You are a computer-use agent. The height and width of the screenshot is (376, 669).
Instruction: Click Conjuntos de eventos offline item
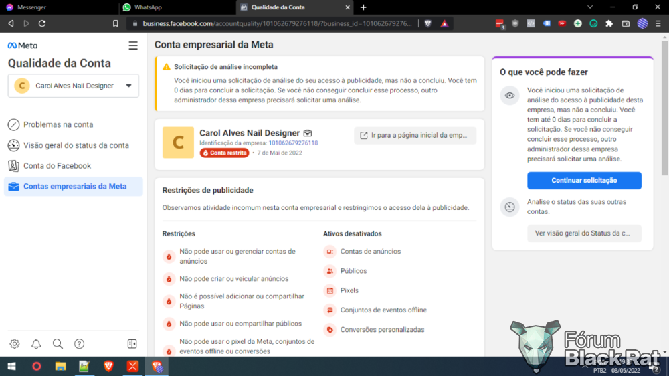[383, 310]
